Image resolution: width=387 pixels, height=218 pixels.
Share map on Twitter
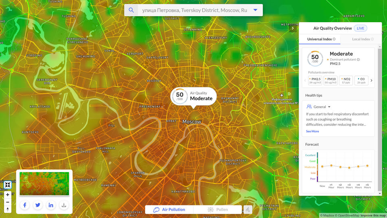pos(38,205)
